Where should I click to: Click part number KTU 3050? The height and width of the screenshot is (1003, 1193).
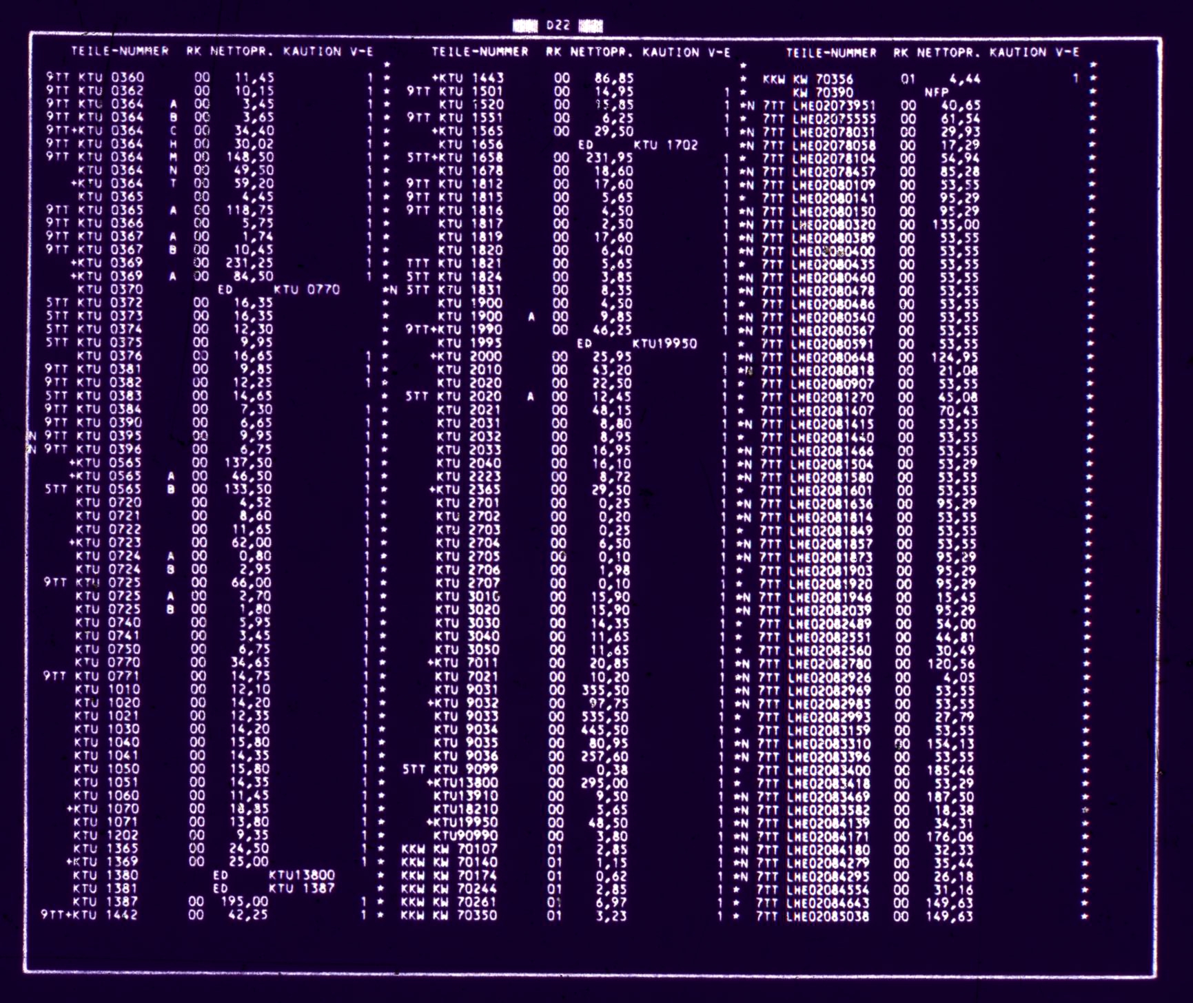coord(468,650)
